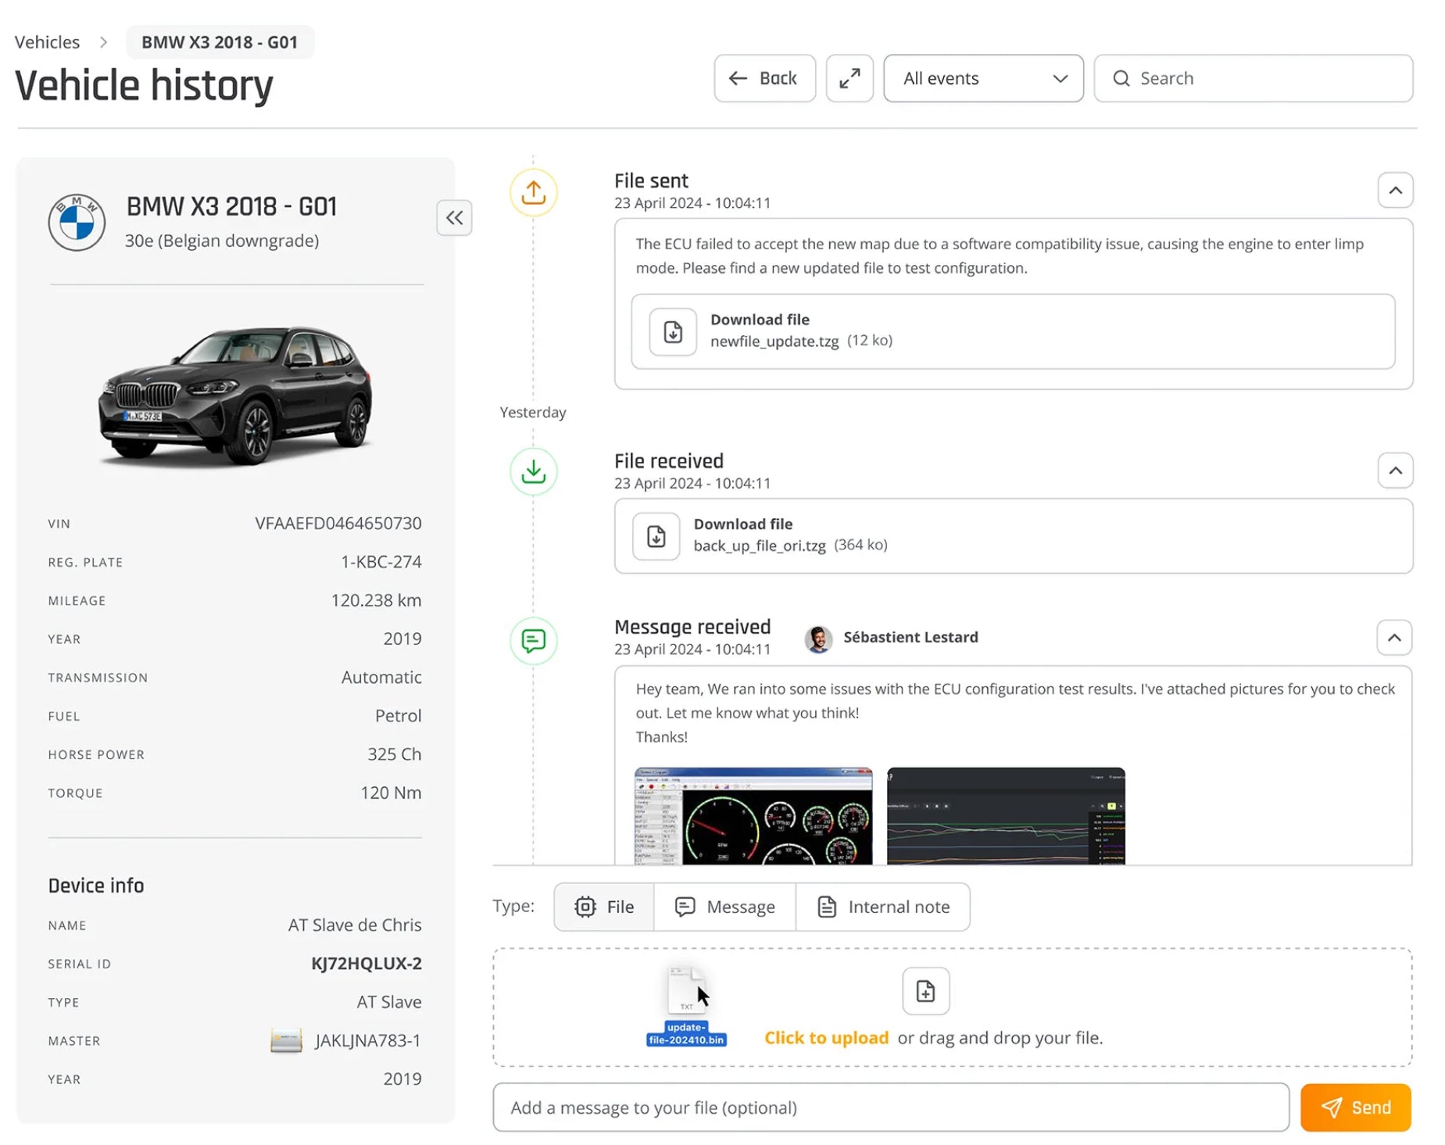Click the Download file card for newfile_update.tzg
This screenshot has width=1445, height=1145.
pos(1013,331)
